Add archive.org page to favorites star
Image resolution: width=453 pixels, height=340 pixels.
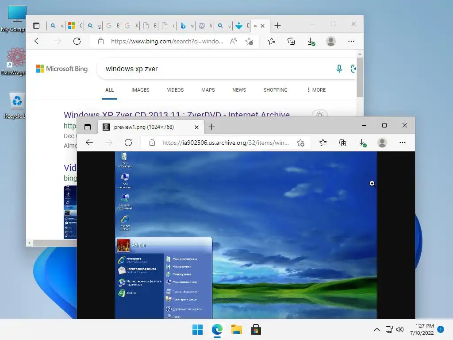[x=300, y=143]
